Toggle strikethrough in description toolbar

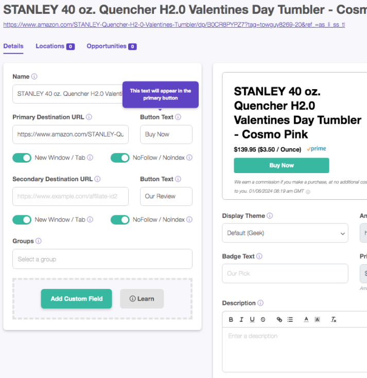[x=263, y=320]
